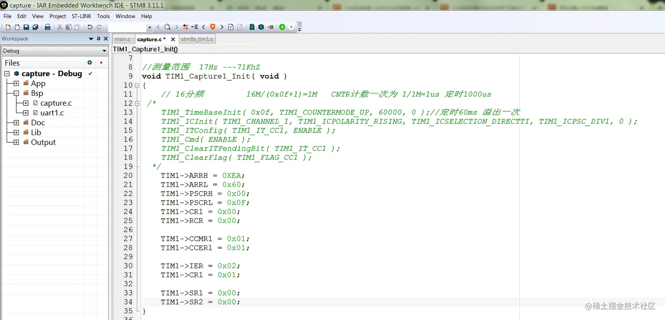Click the Redo arrow icon
This screenshot has width=665, height=320.
99,27
